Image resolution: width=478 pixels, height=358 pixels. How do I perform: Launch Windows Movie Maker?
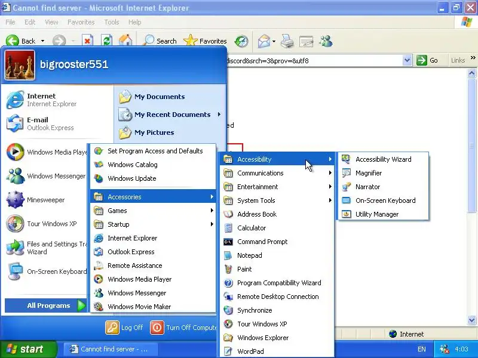pyautogui.click(x=153, y=307)
